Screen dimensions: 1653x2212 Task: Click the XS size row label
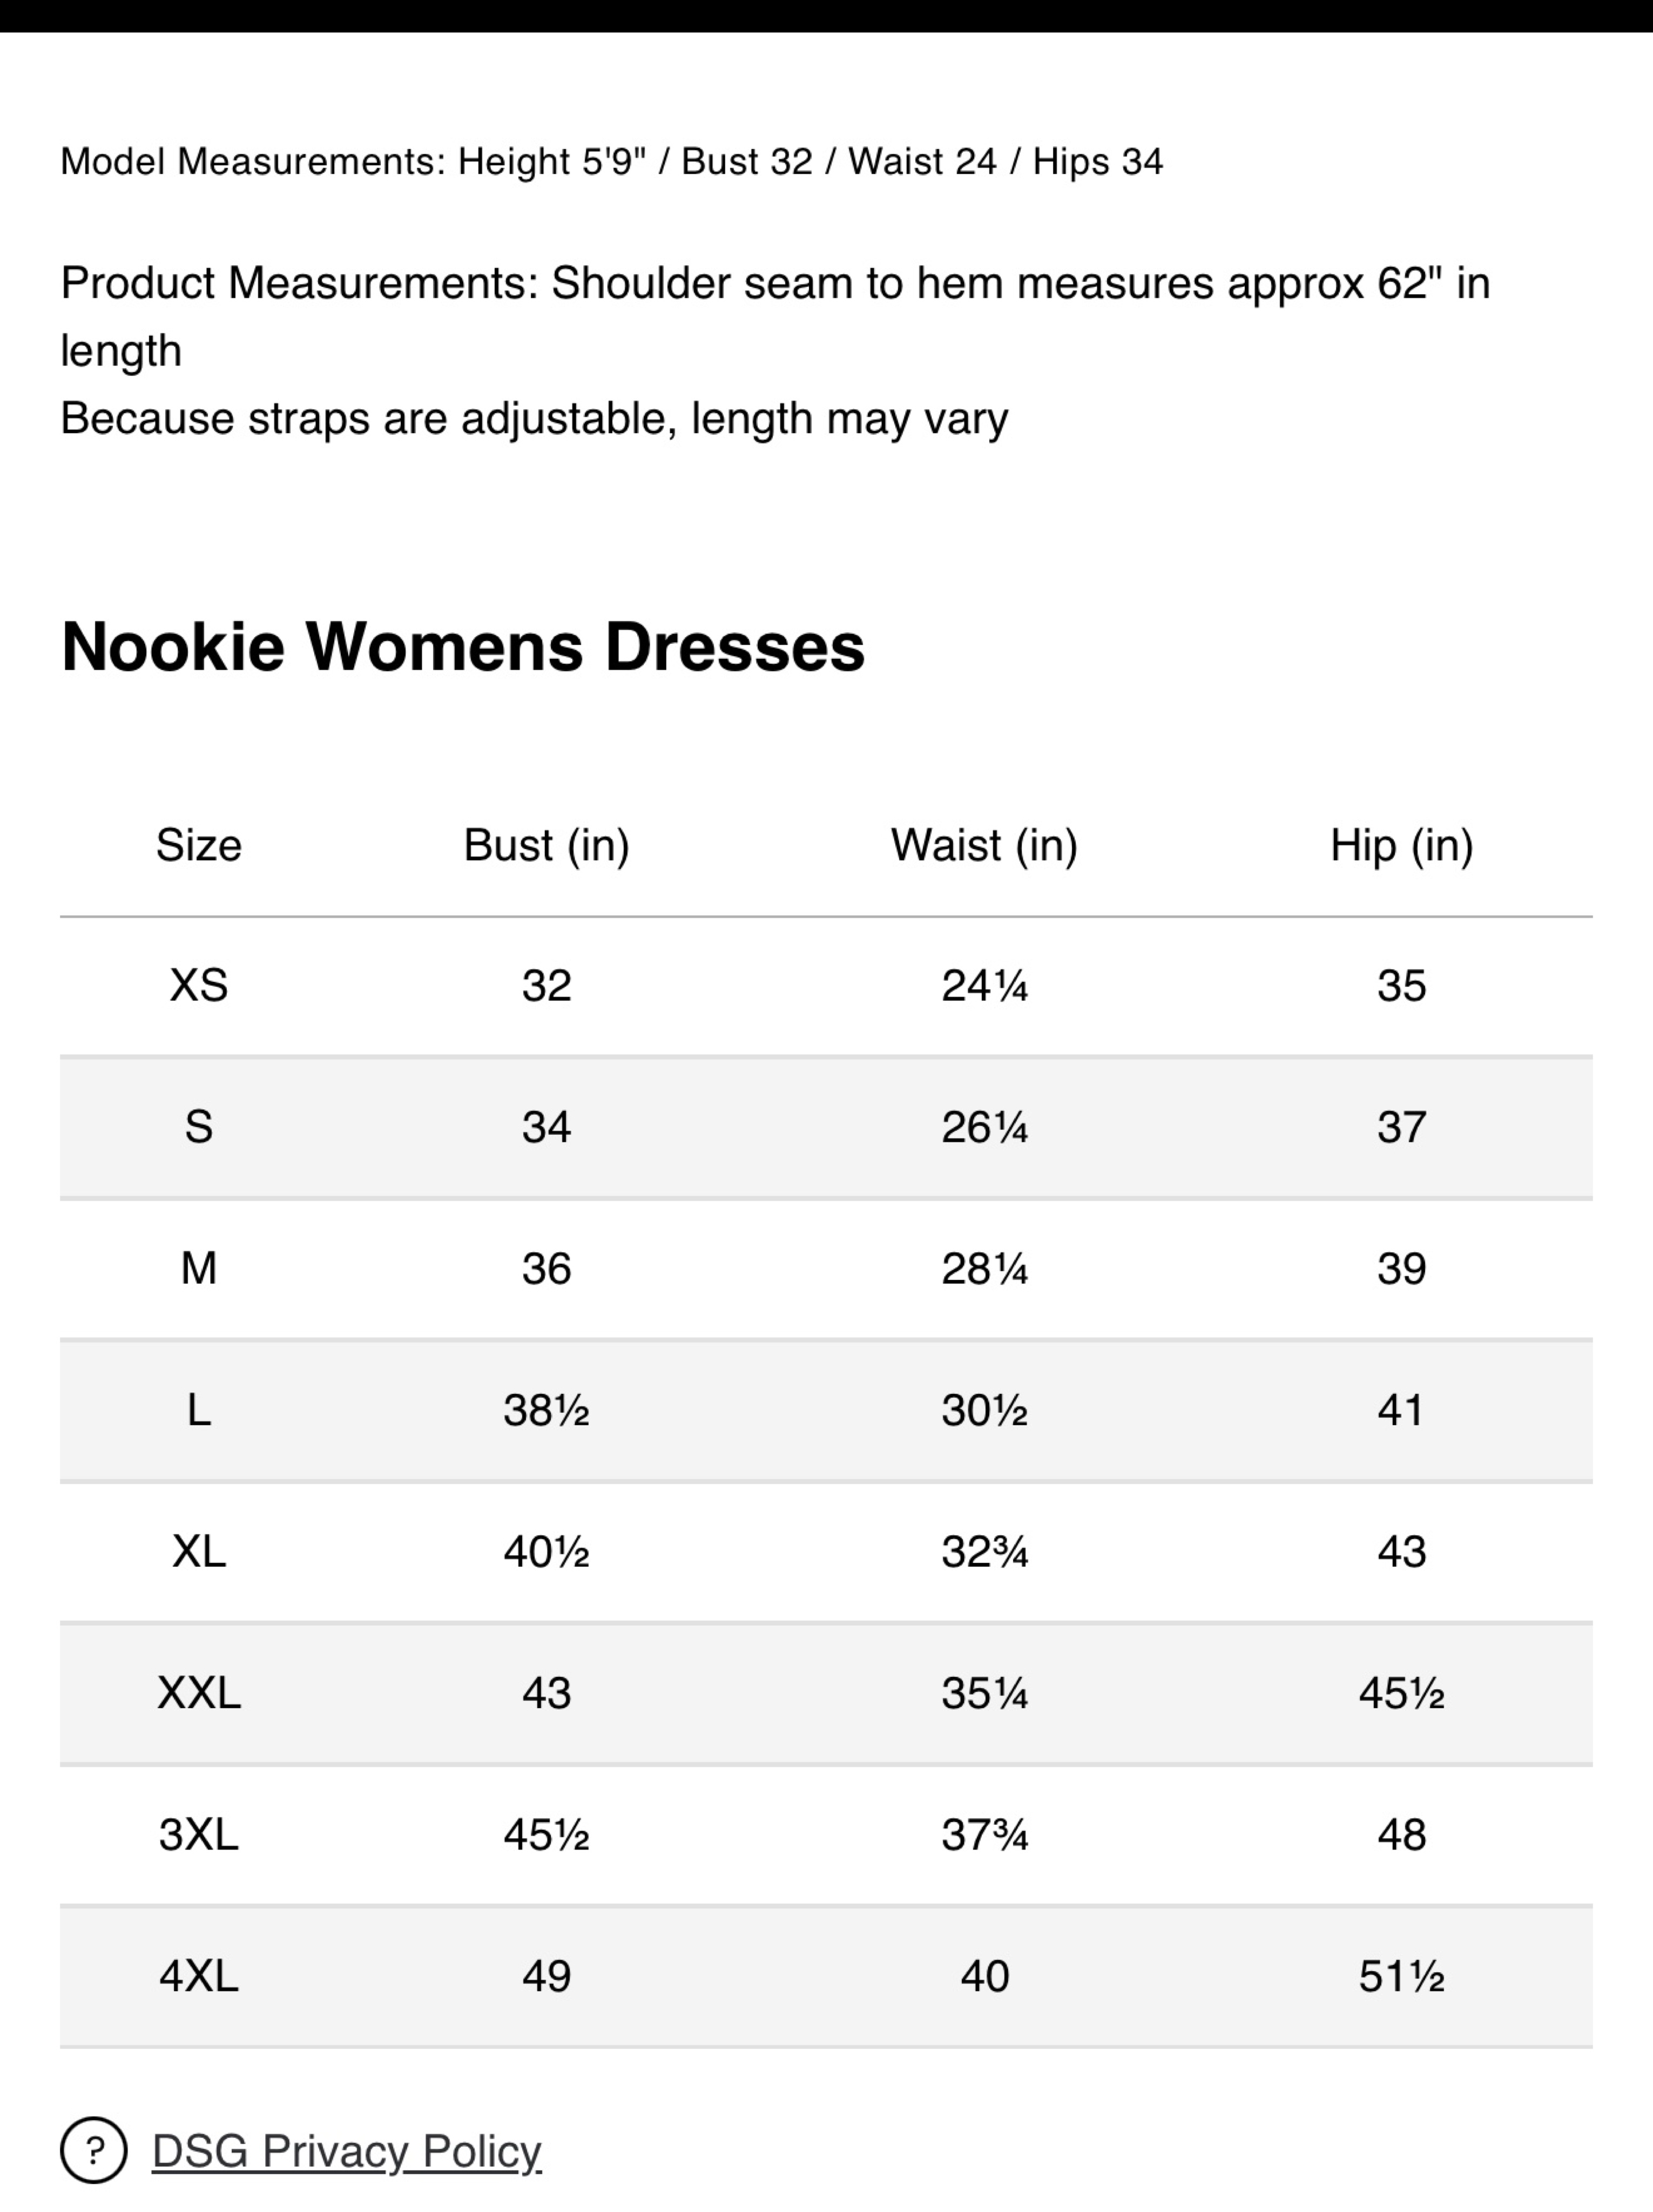point(199,986)
